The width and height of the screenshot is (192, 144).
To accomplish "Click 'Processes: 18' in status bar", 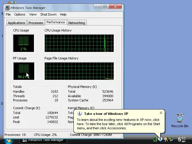I will coord(15,135).
